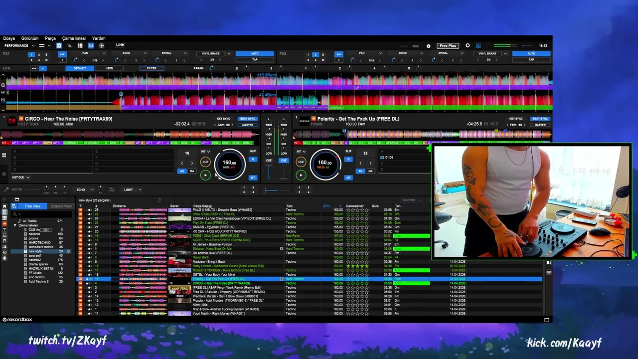
Task: Open the Yardım menu
Action: pyautogui.click(x=99, y=38)
